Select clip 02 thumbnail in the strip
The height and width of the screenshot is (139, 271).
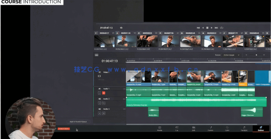(x=126, y=41)
